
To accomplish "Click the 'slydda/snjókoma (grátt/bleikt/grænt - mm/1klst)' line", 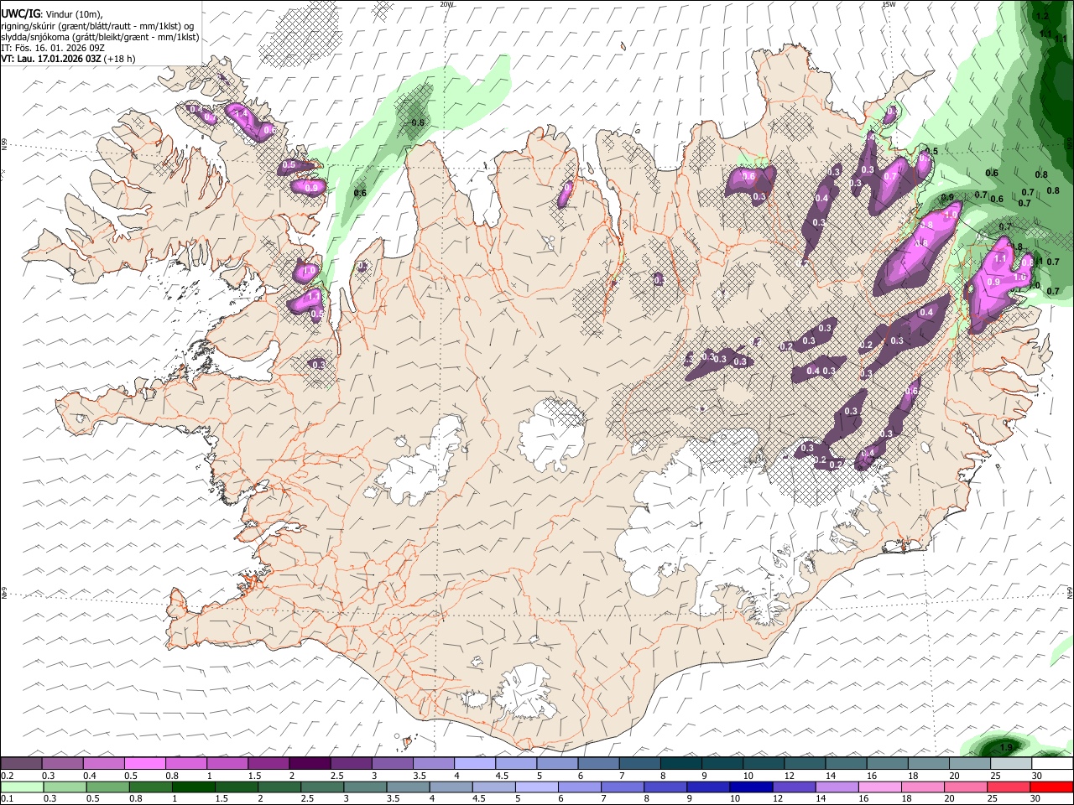I will 100,37.
